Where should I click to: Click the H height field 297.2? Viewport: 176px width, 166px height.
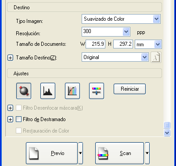pos(123,44)
